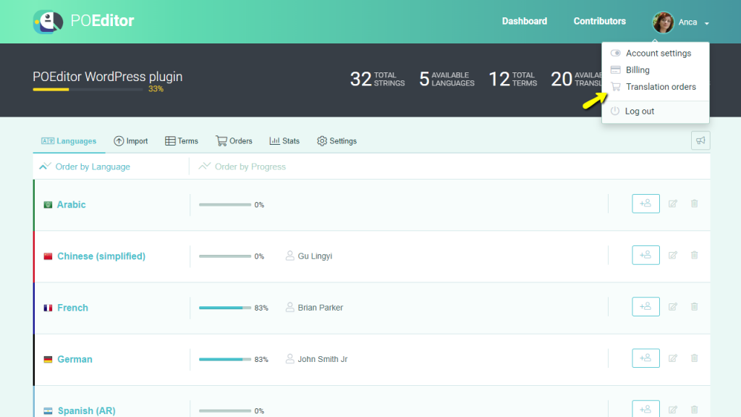
Task: Open the Spanish (AR) language
Action: pyautogui.click(x=87, y=410)
